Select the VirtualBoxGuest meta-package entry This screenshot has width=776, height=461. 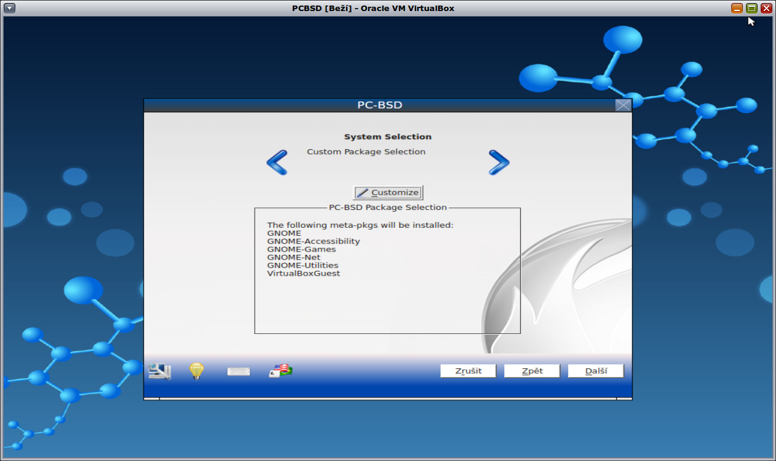click(303, 273)
